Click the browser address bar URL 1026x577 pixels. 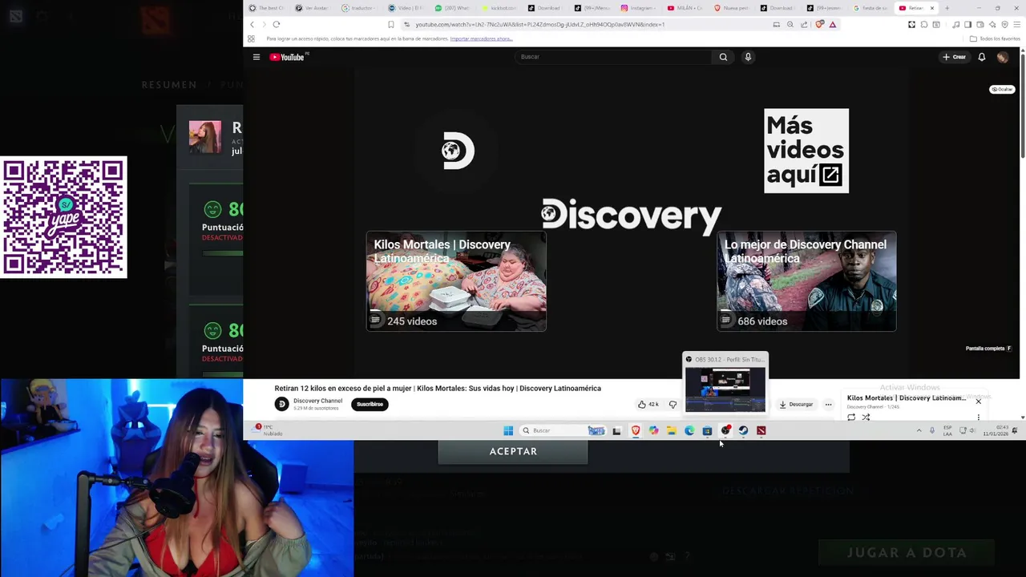coord(539,24)
